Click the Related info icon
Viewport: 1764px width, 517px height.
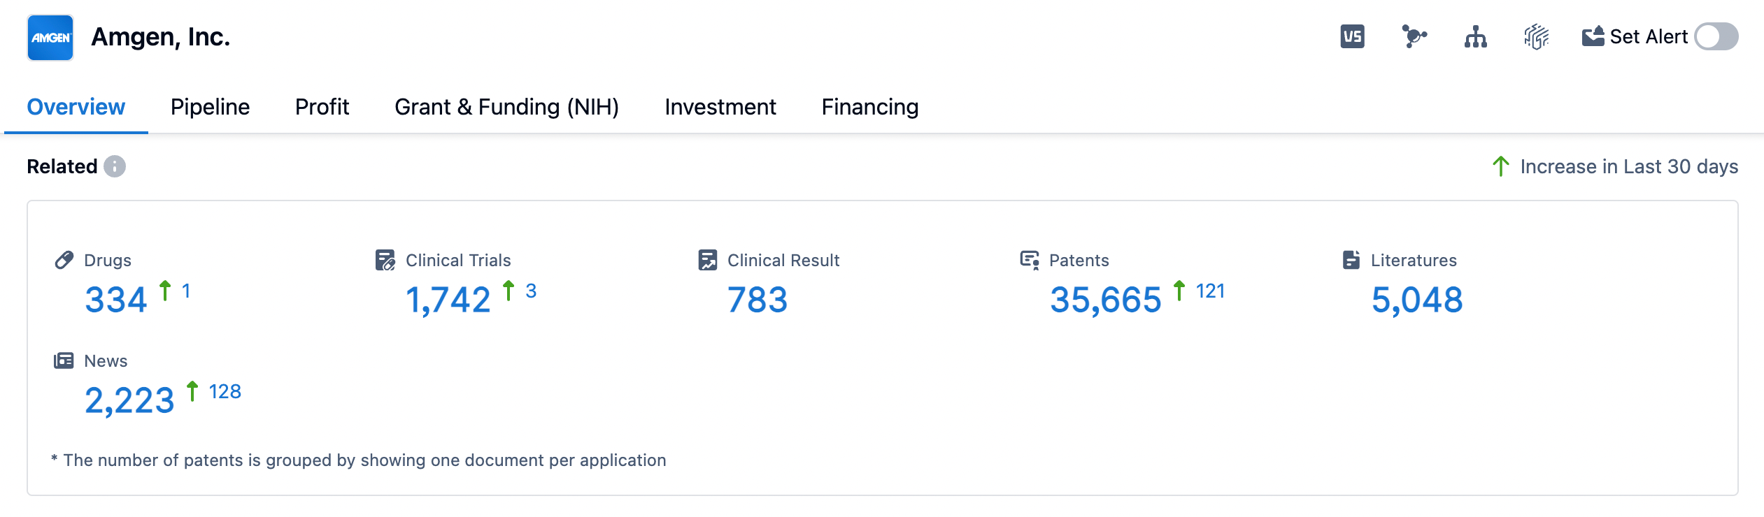[115, 166]
